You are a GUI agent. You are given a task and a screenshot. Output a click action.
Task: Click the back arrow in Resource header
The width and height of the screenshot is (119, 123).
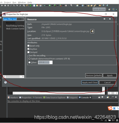pos(105,19)
